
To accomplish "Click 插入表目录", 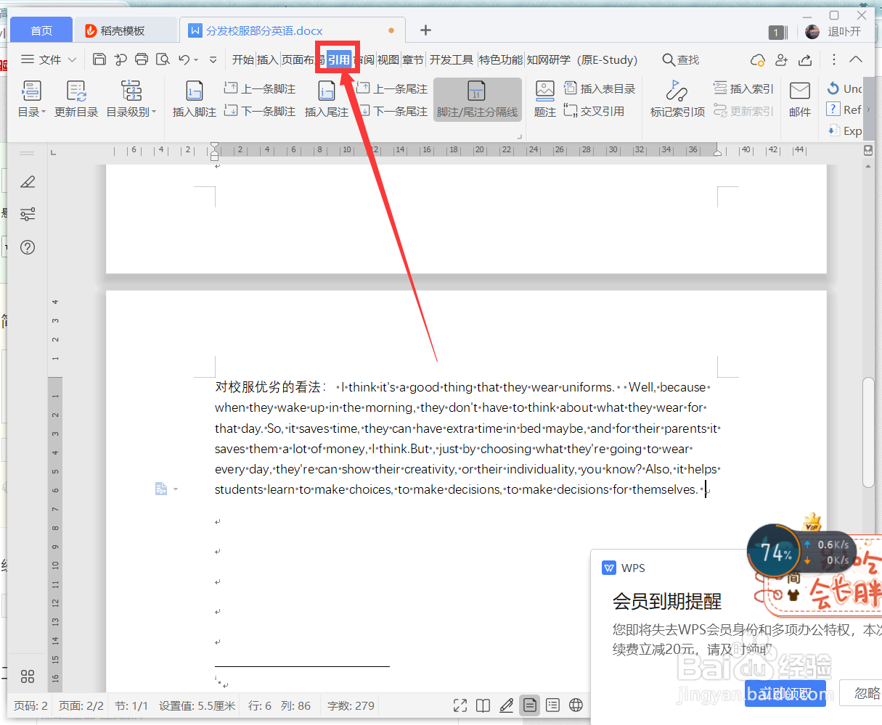I will click(600, 88).
